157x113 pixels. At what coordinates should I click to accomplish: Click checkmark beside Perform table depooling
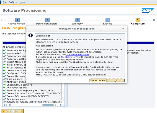point(4,91)
